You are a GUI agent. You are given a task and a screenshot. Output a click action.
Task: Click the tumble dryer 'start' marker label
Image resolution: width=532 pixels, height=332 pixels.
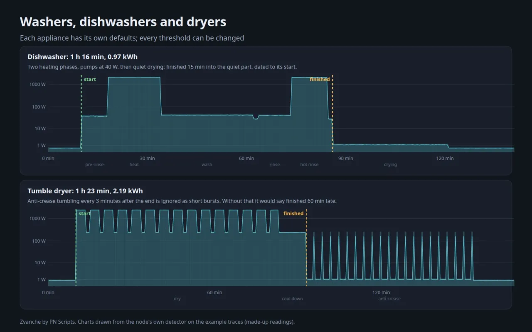click(84, 213)
